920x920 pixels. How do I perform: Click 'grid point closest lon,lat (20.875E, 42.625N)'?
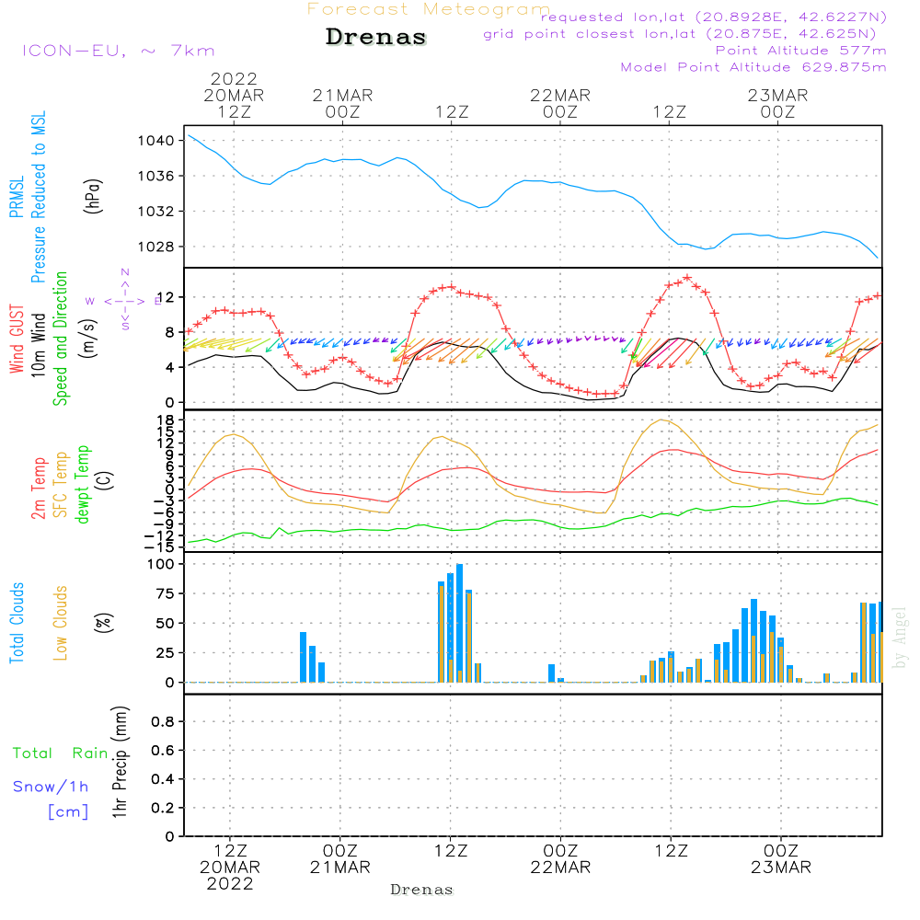coord(680,34)
